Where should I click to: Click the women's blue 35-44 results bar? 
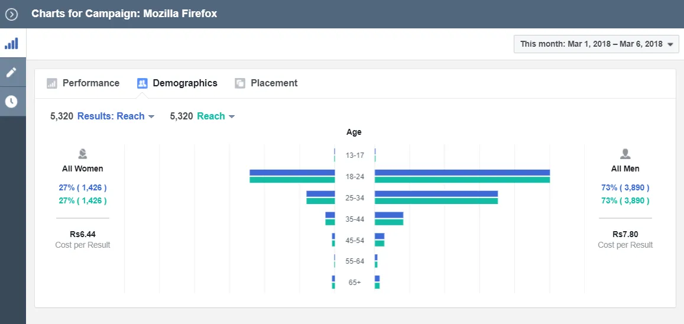point(330,215)
